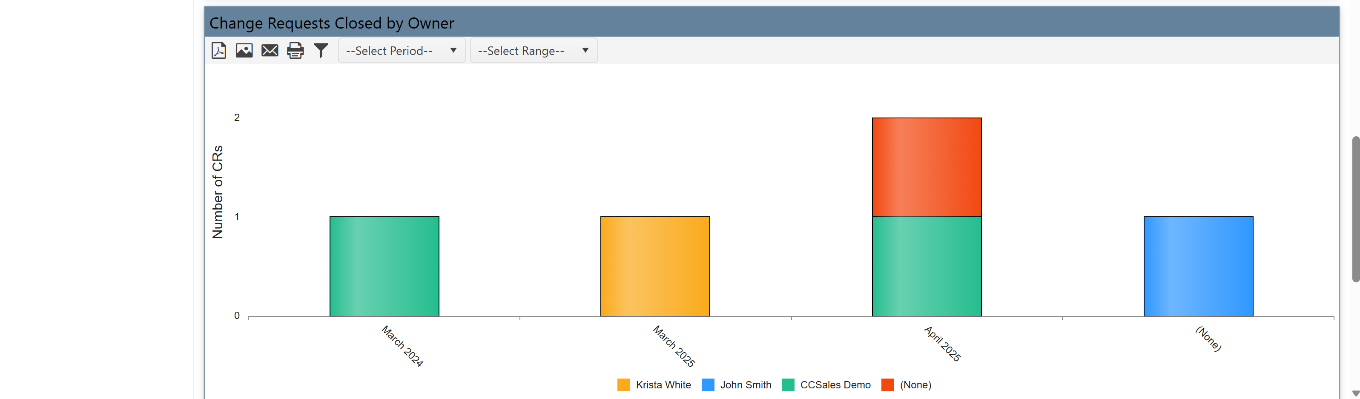
Task: Open the Select Period dropdown
Action: (401, 51)
